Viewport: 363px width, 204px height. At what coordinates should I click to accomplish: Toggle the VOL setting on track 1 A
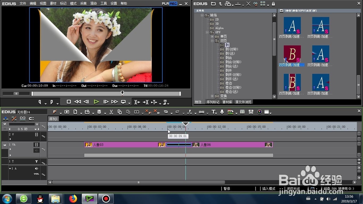point(36,174)
